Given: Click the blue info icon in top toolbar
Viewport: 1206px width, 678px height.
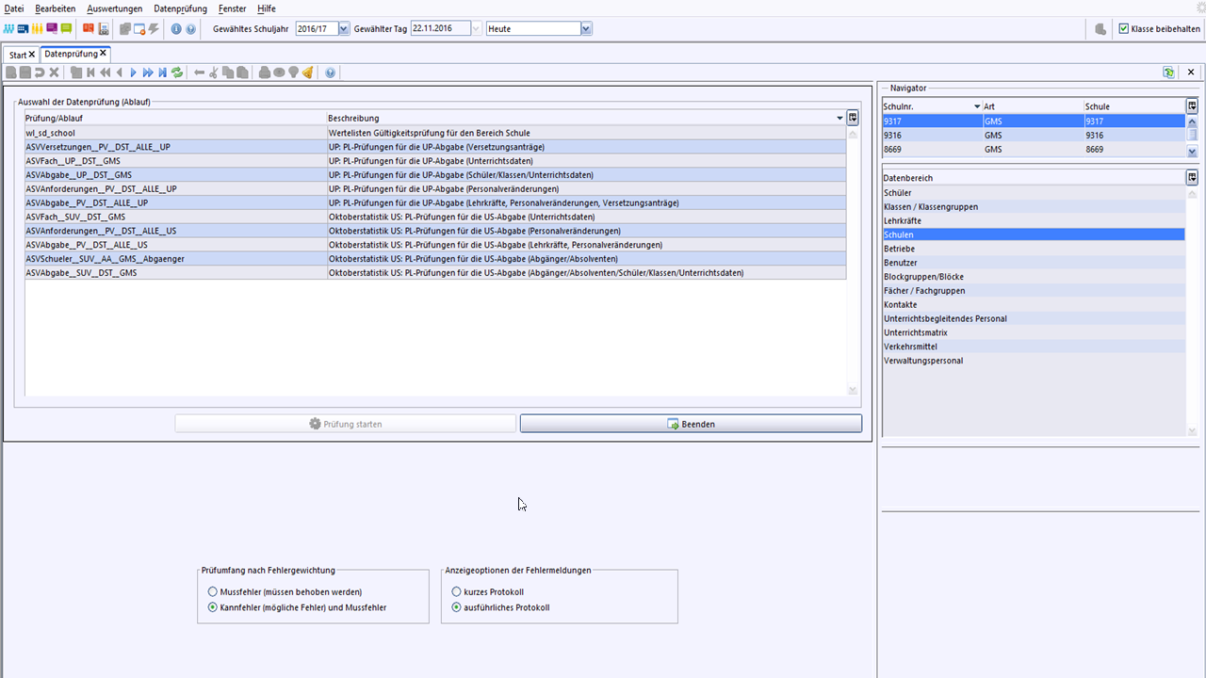Looking at the screenshot, I should tap(176, 29).
